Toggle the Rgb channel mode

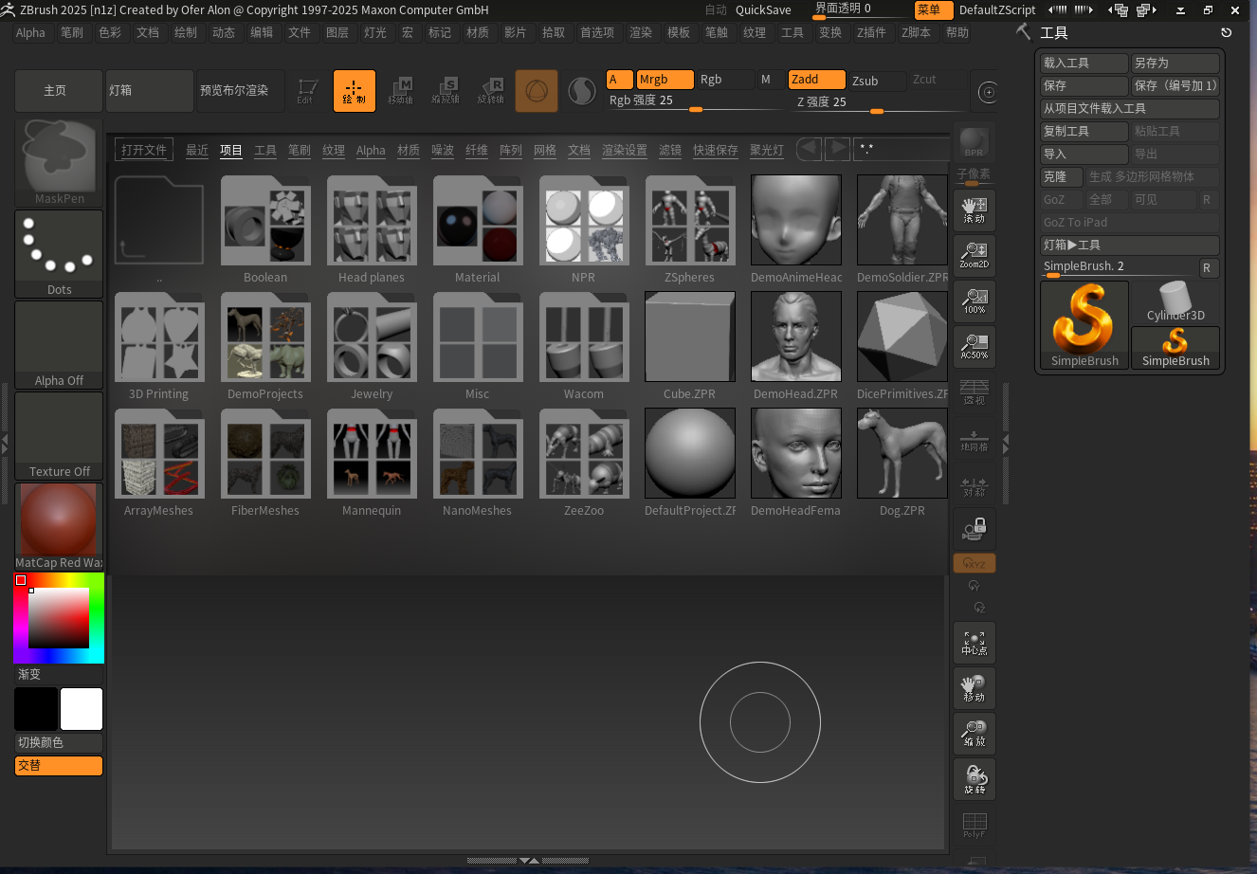pos(725,80)
